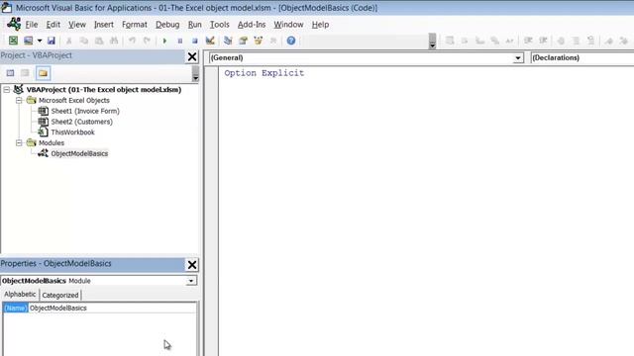Click the Paste toolbar icon
This screenshot has width=634, height=356.
99,41
